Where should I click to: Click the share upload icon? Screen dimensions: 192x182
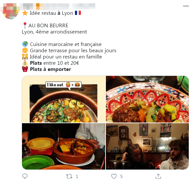pyautogui.click(x=158, y=176)
